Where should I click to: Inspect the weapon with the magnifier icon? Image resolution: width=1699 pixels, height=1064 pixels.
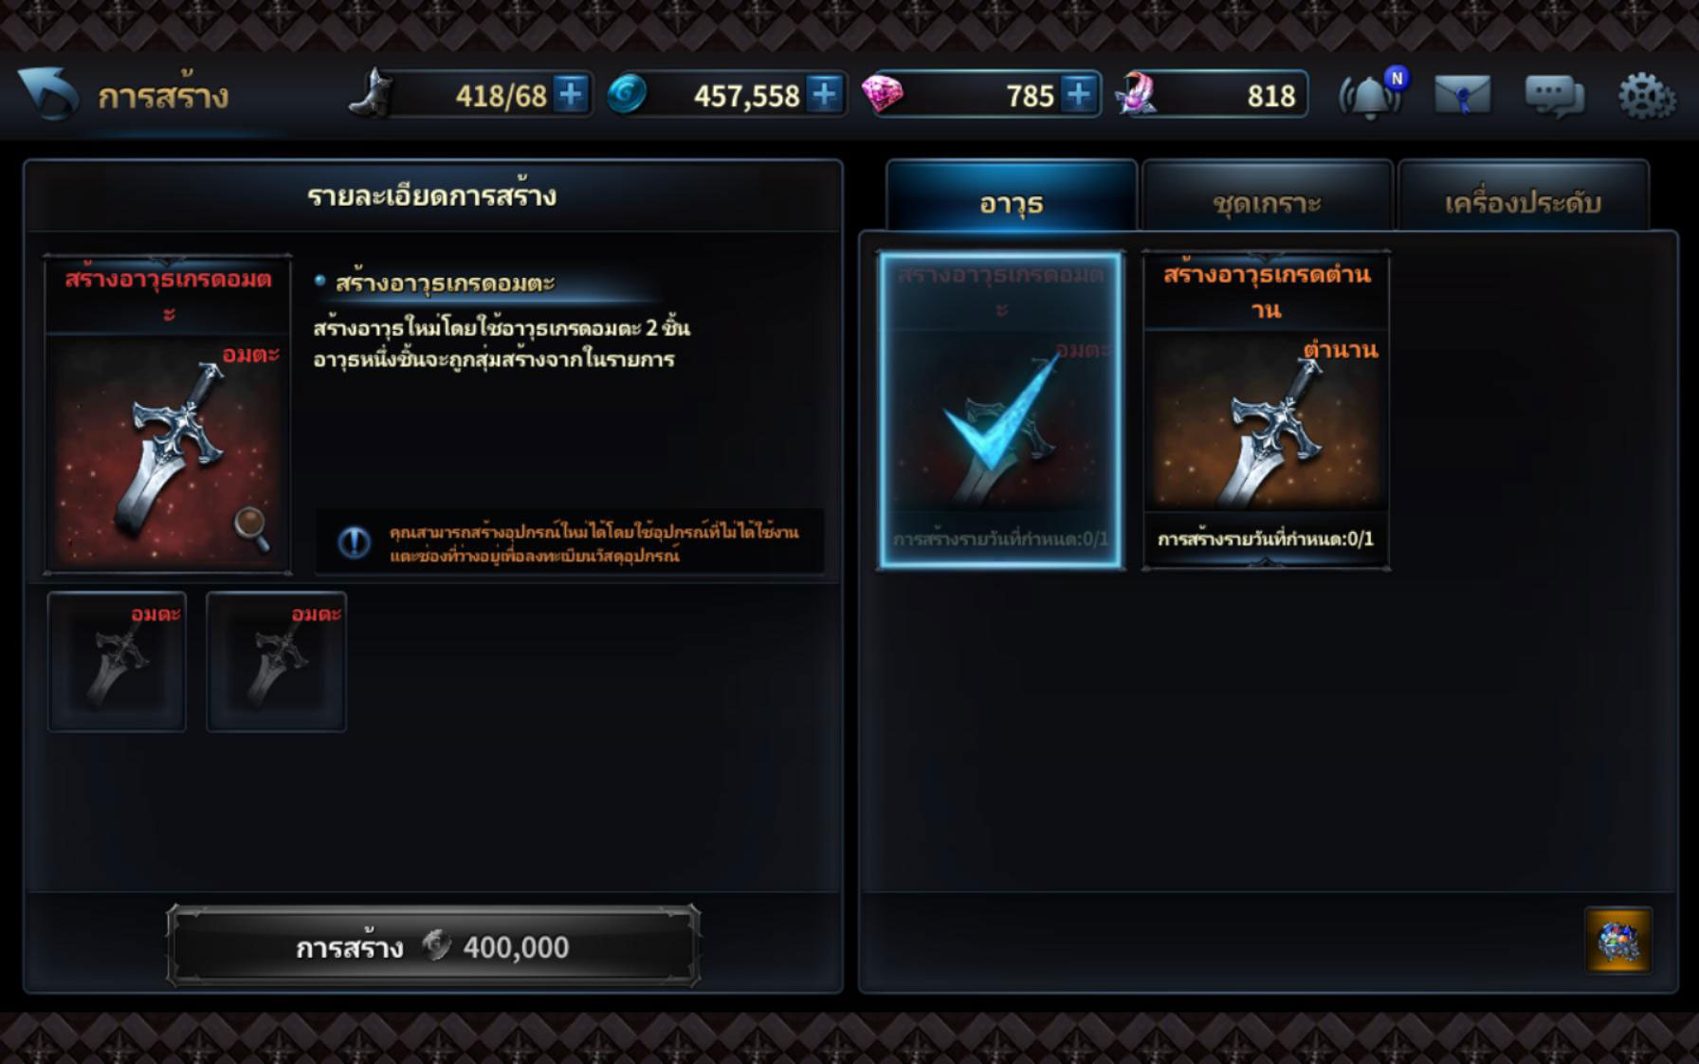(x=252, y=528)
